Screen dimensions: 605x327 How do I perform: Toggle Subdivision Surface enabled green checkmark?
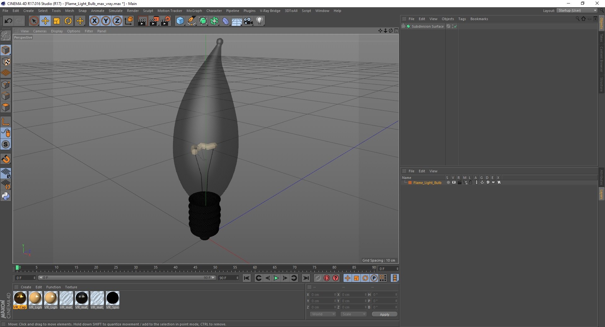point(455,26)
